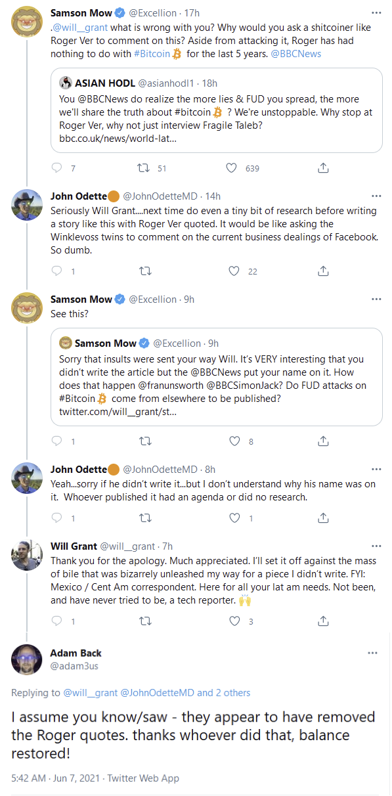Open more options on Samson Mow's 17h tweet
The image size is (392, 796).
coord(376,12)
